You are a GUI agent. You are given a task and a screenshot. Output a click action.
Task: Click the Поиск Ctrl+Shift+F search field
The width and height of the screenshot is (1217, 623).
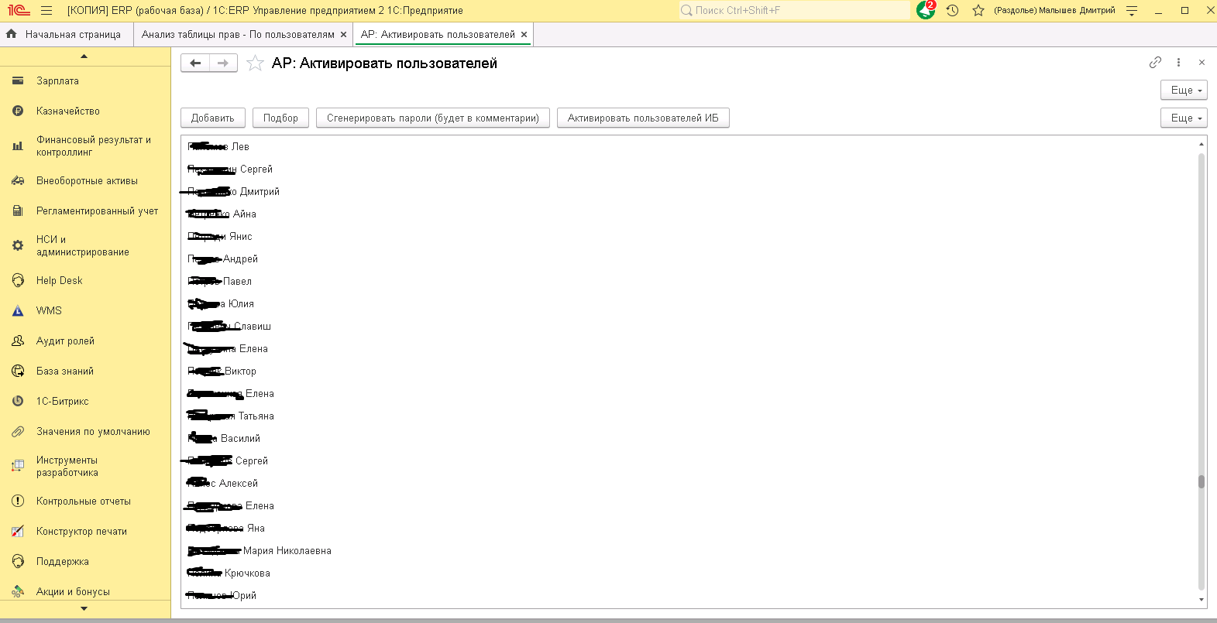tap(794, 10)
